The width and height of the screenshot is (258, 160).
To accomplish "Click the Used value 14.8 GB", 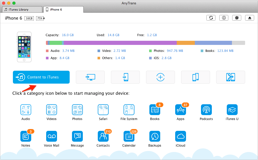I will (114, 35).
